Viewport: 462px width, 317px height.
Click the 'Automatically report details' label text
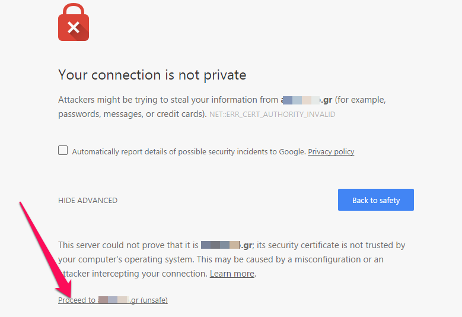coord(189,151)
